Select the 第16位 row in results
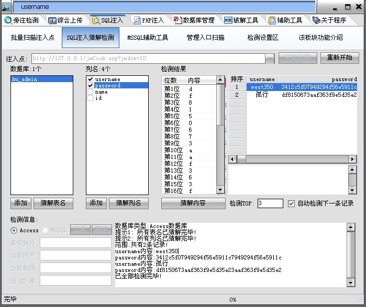Screen dimensions: 366x307 (189, 191)
